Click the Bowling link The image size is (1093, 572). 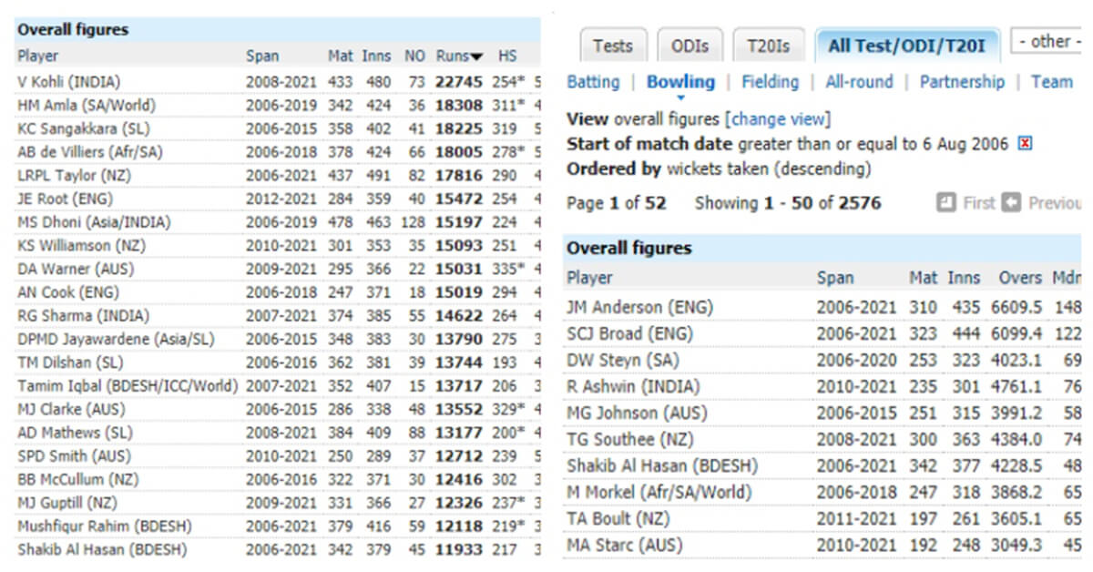click(680, 82)
